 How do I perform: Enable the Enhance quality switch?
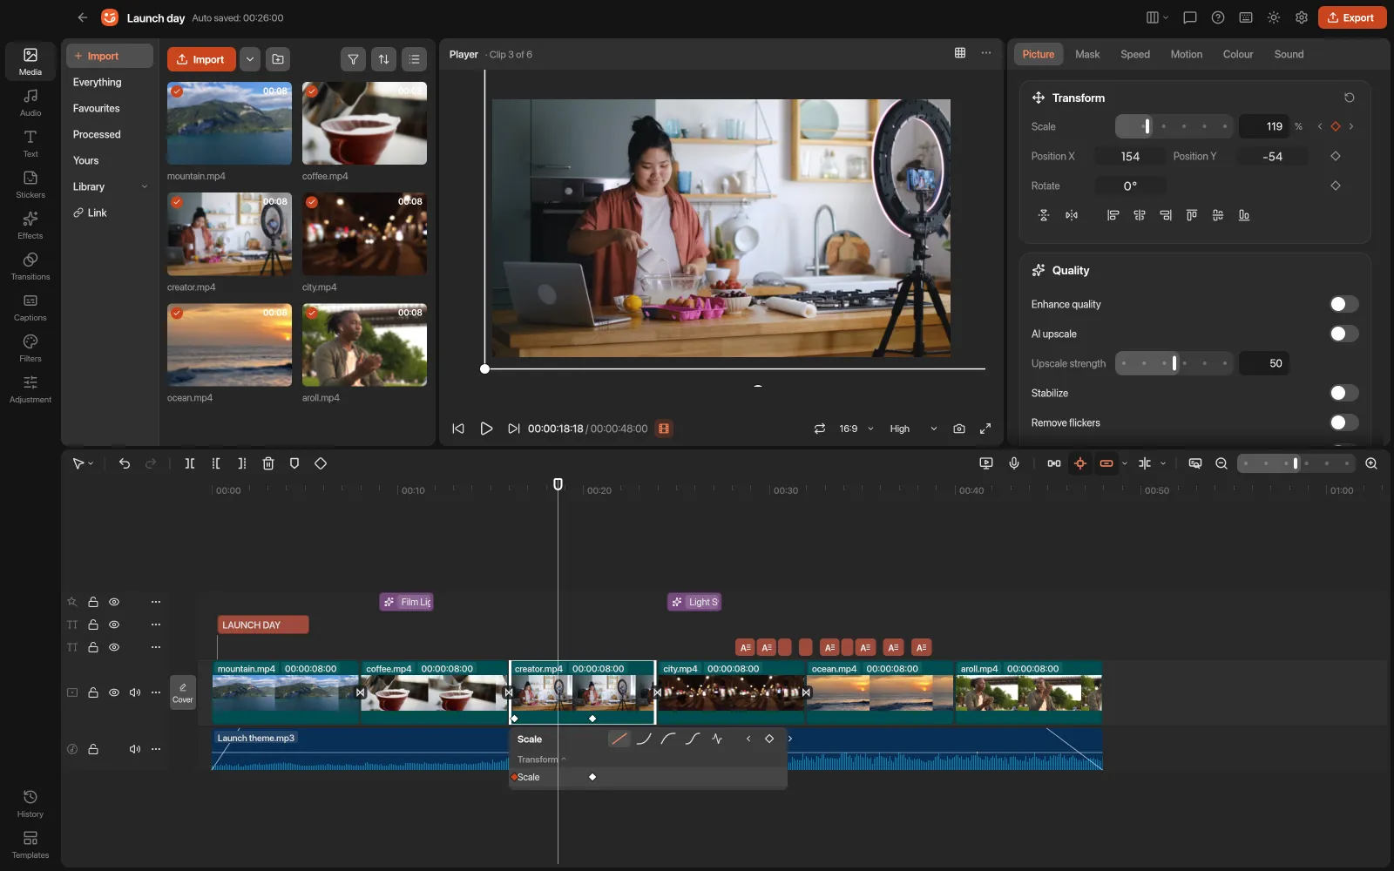point(1343,304)
